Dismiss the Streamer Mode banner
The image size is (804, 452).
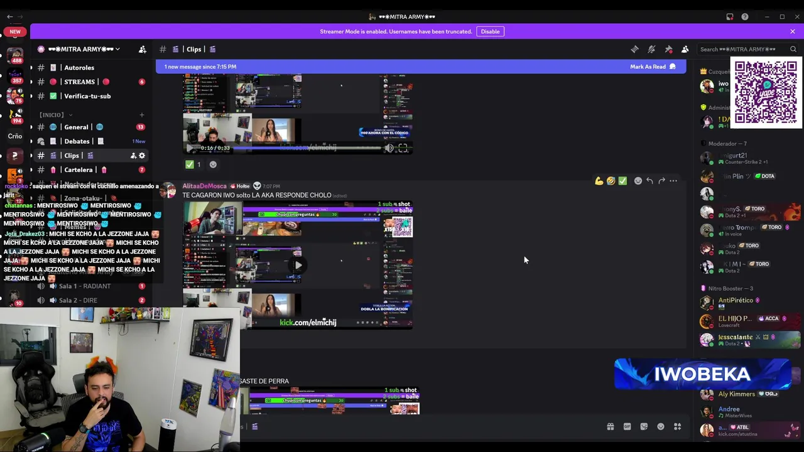tap(793, 31)
